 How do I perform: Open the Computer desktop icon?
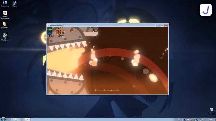click(x=5, y=4)
